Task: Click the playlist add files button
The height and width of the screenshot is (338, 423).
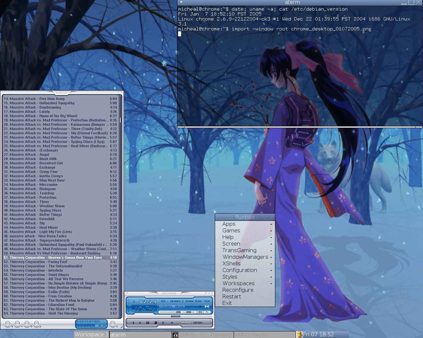Action: 8,324
